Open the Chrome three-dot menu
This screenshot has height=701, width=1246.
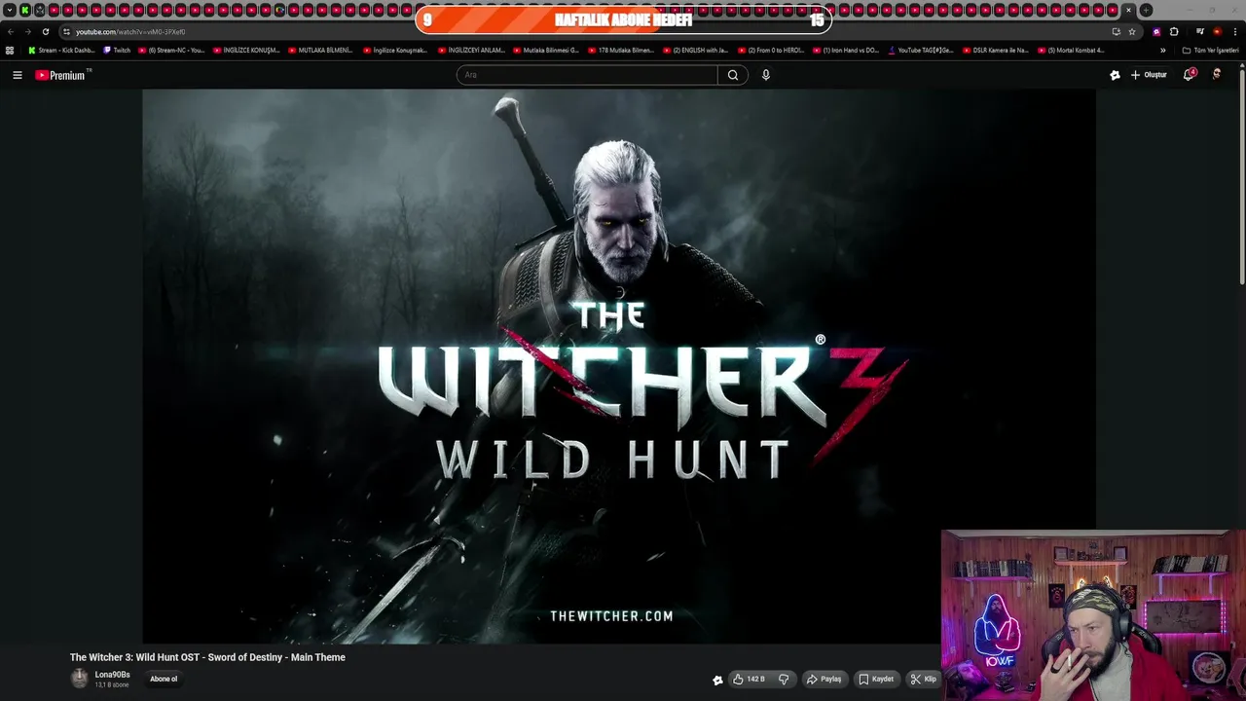(1234, 31)
